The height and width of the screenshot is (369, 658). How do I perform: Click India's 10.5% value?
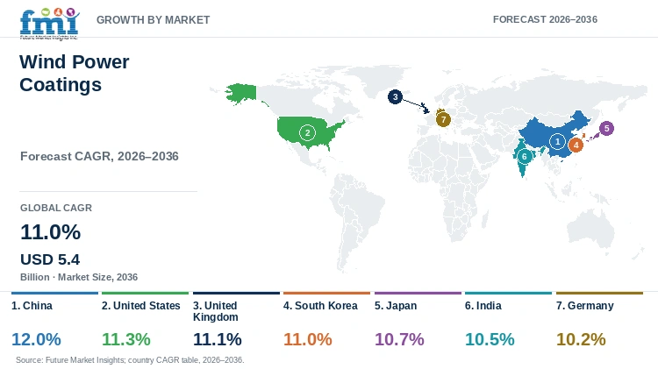tap(490, 339)
